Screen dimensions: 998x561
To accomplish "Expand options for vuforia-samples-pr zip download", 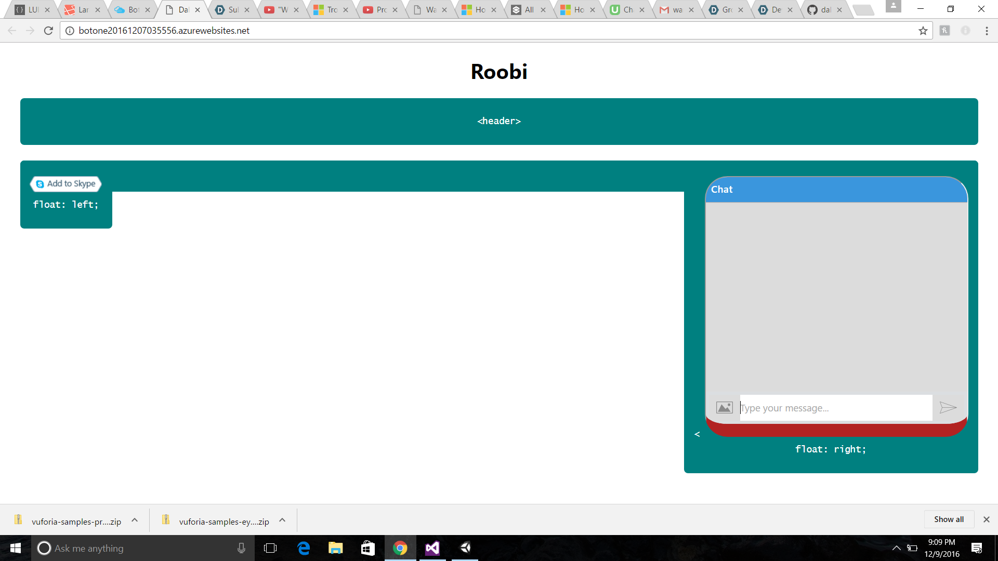I will 135,520.
